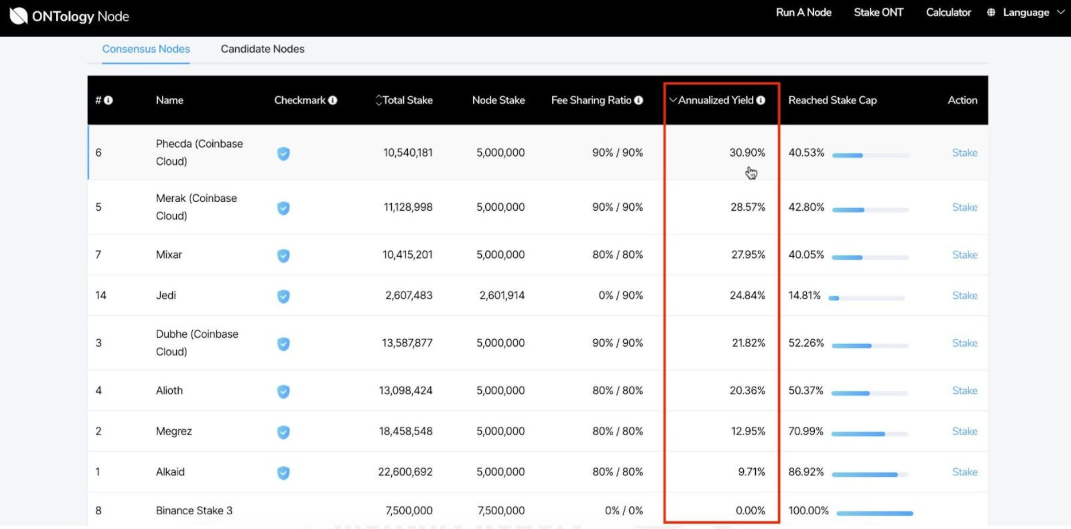Click info icon next to # column

(109, 100)
